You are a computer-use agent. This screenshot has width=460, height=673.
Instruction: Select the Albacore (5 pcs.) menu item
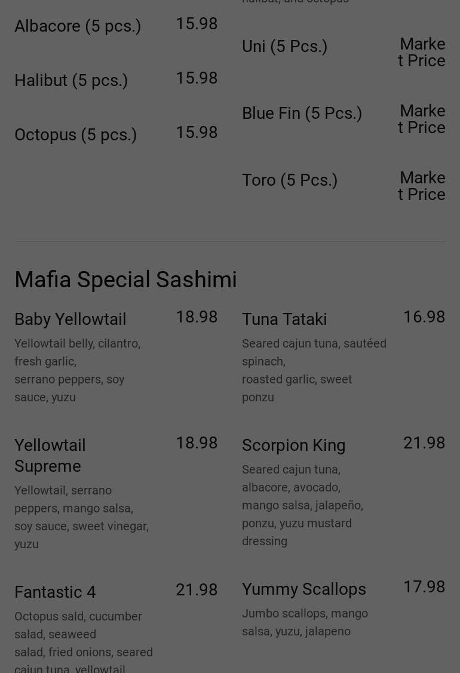coord(78,26)
